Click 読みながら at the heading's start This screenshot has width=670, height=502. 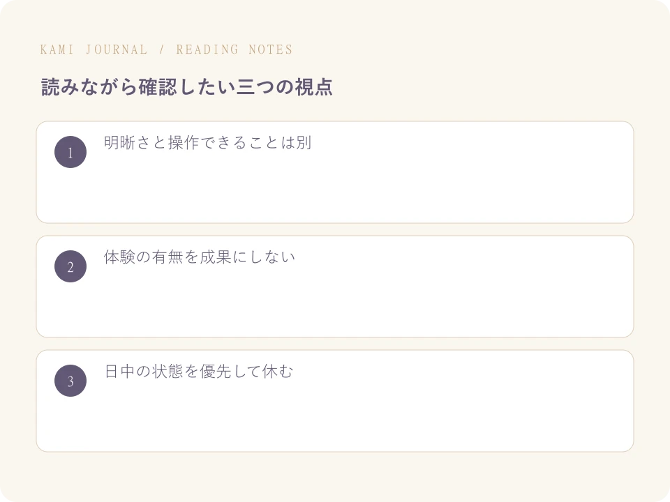click(89, 87)
